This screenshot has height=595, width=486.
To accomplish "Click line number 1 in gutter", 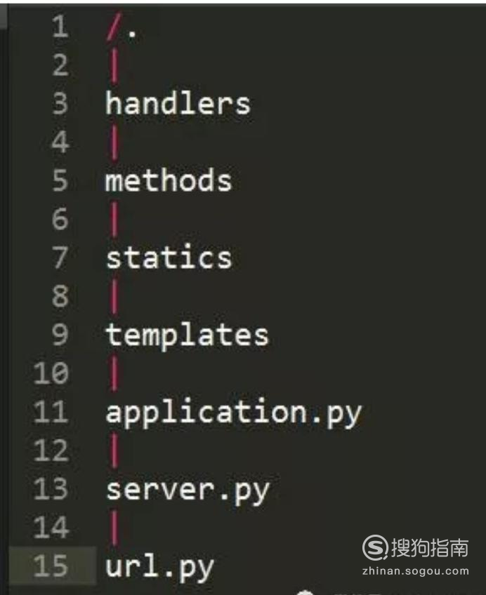I will pos(60,27).
